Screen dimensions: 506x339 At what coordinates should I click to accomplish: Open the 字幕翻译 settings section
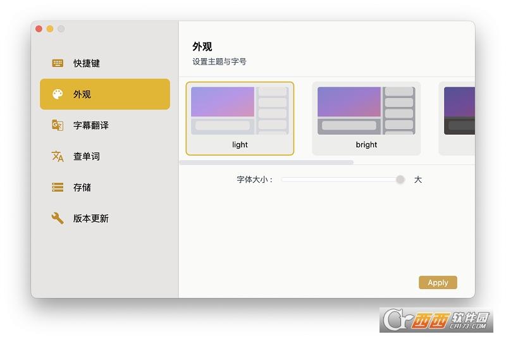[105, 125]
